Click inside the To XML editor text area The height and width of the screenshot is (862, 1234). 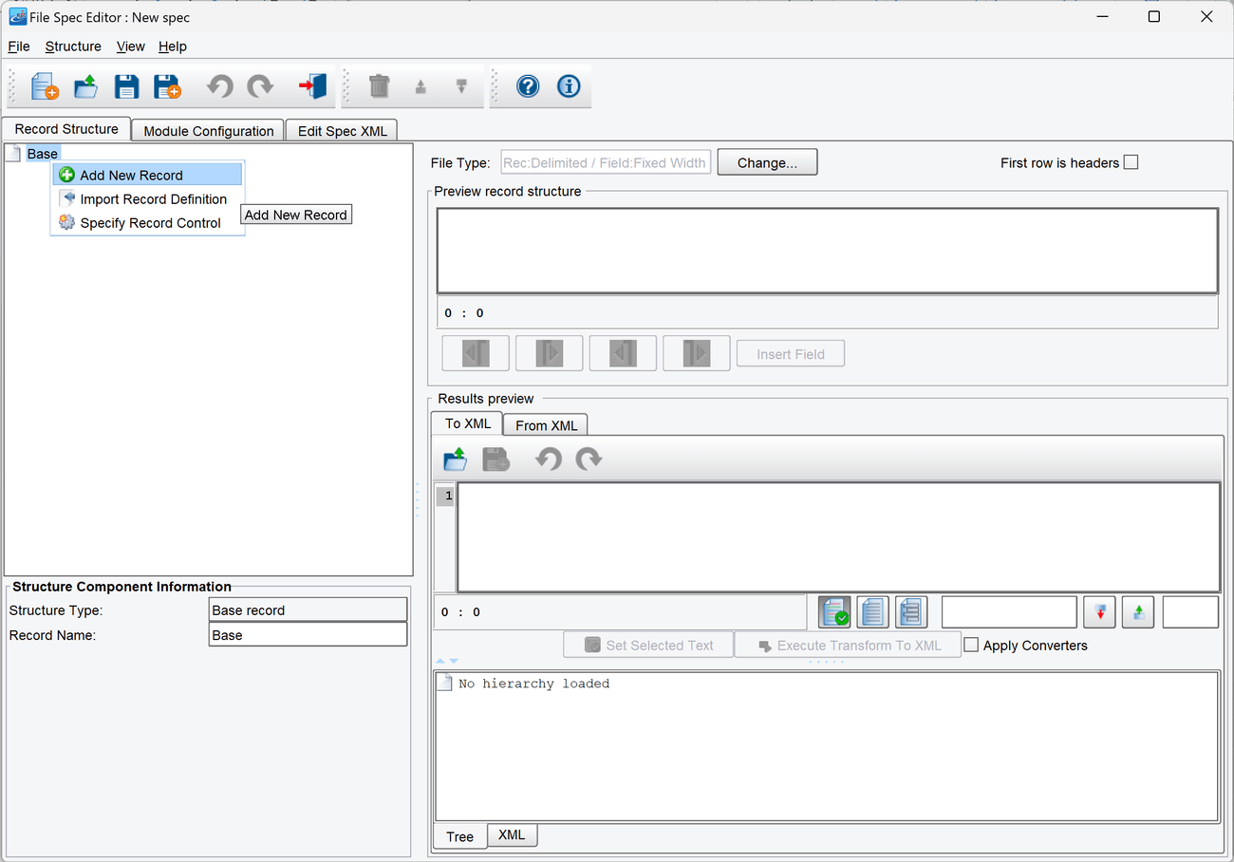pyautogui.click(x=839, y=537)
